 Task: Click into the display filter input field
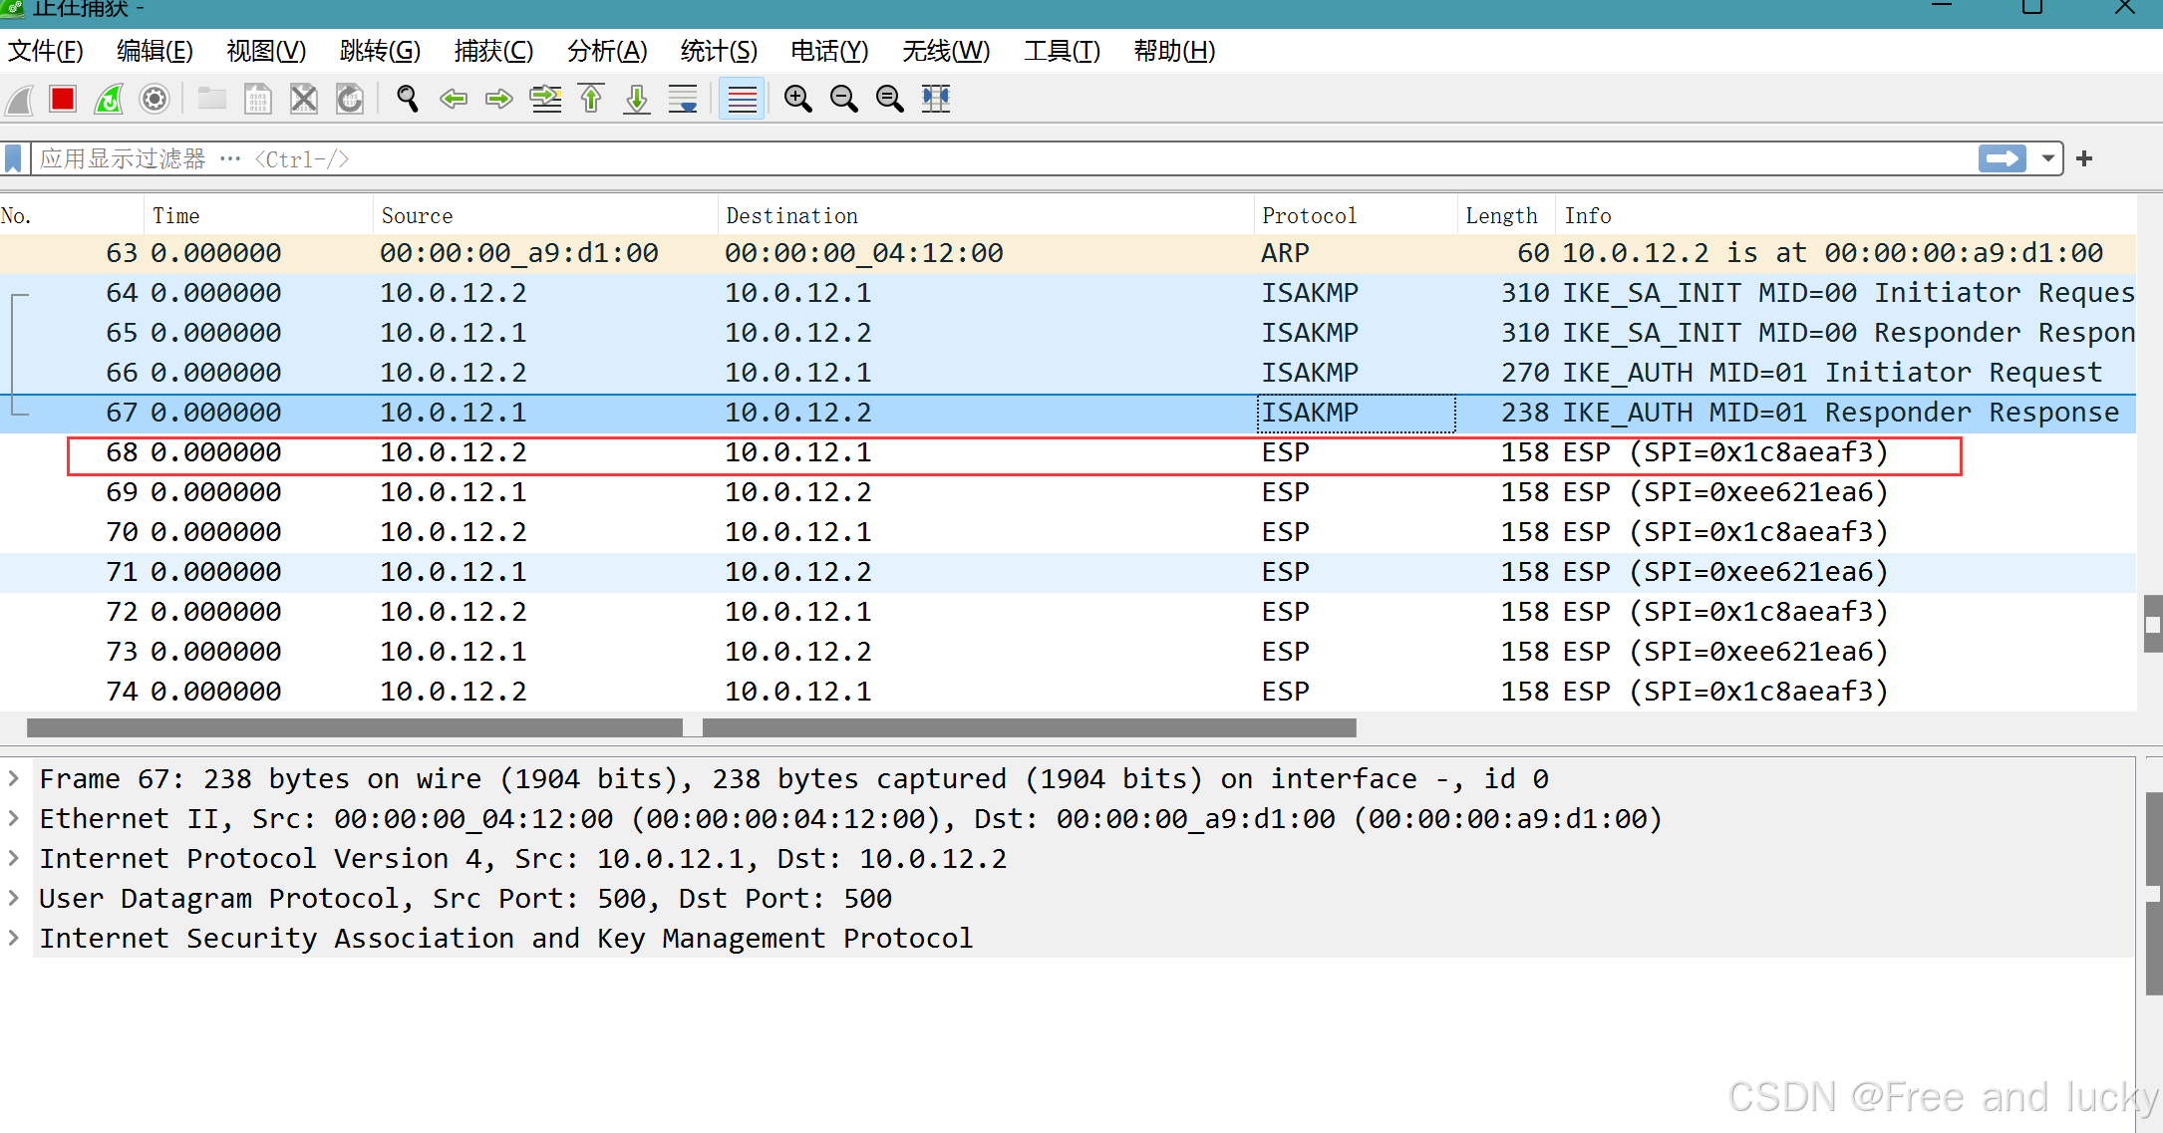click(x=997, y=159)
